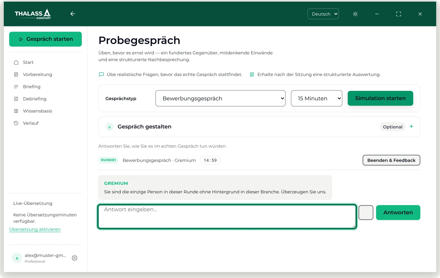Screen dimensions: 440x278
Task: Open the 15 Minuten duration dropdown
Action: pyautogui.click(x=316, y=98)
